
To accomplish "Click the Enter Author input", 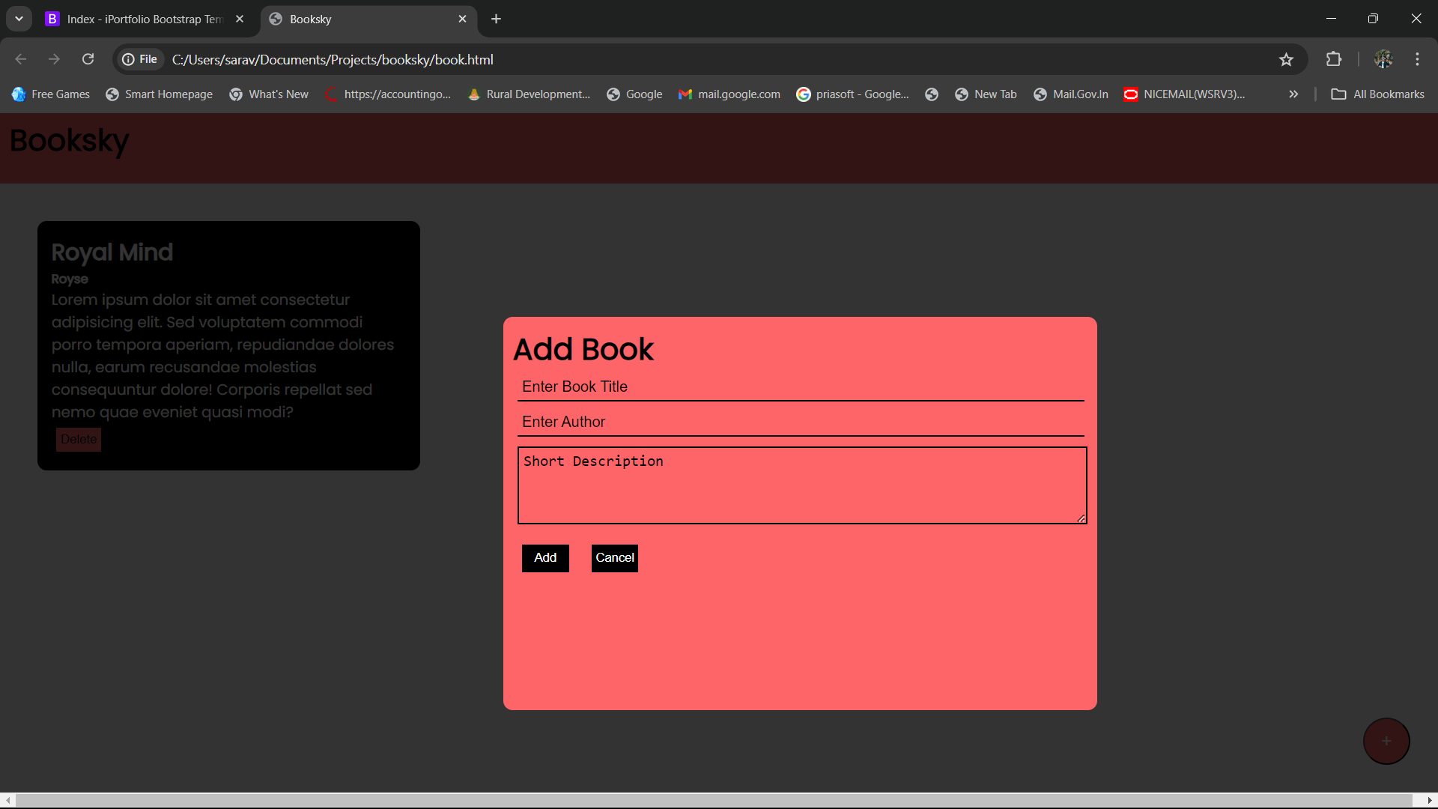I will 800,422.
